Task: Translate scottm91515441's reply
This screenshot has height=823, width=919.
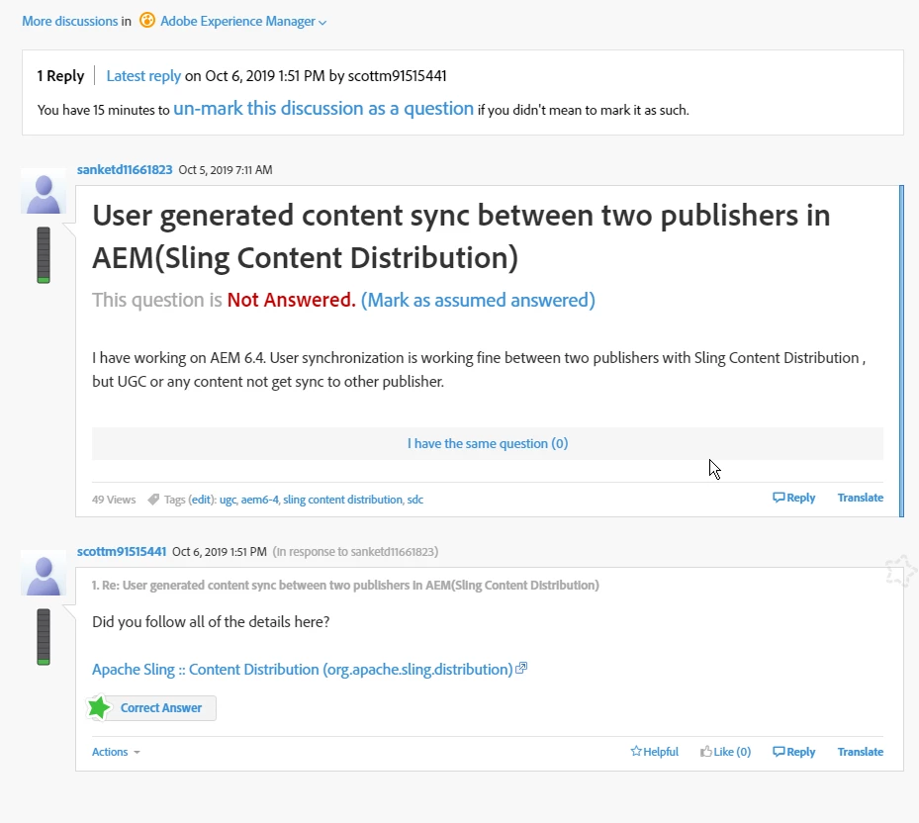Action: tap(861, 752)
